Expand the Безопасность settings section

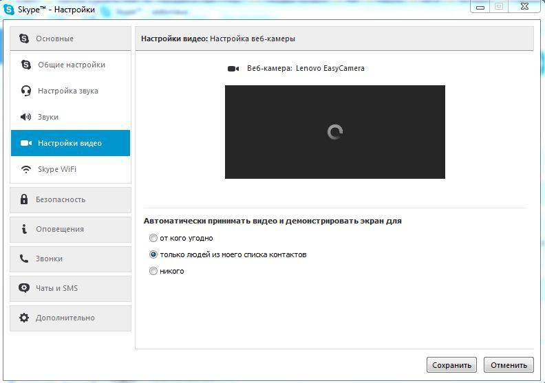coord(71,199)
